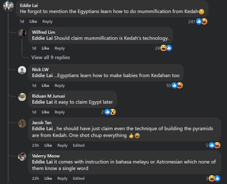Open Wilfred Lim's profile name link
The width and height of the screenshot is (227, 184).
coord(43,32)
